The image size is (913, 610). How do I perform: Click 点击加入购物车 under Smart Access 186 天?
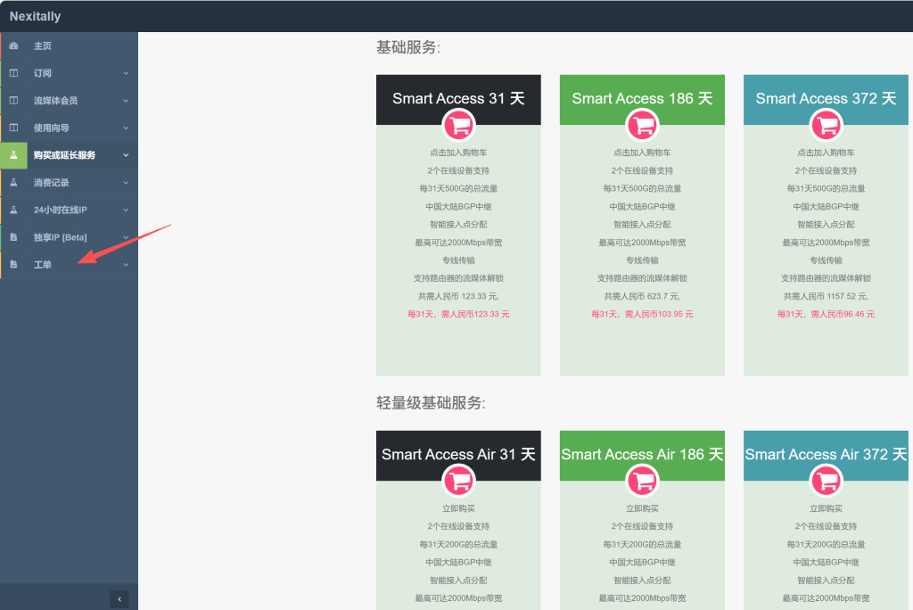click(x=642, y=152)
